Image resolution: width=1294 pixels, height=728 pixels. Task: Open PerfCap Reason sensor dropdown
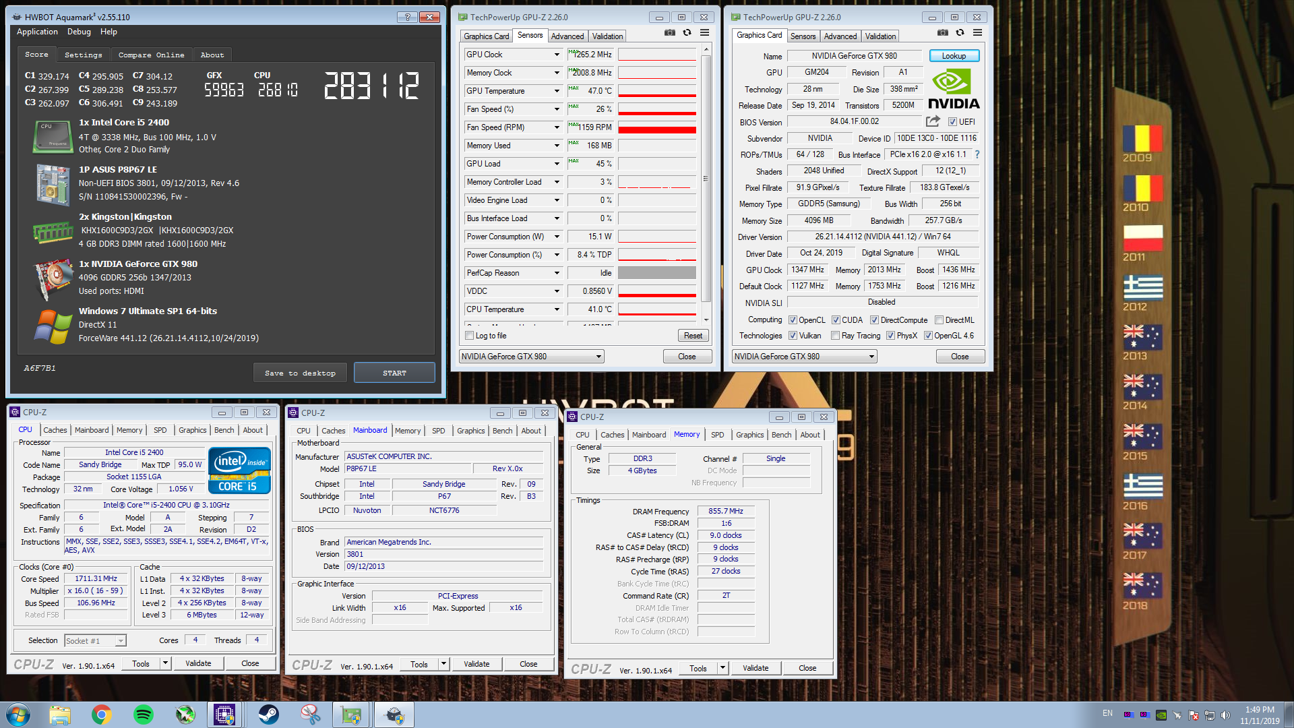pos(557,273)
